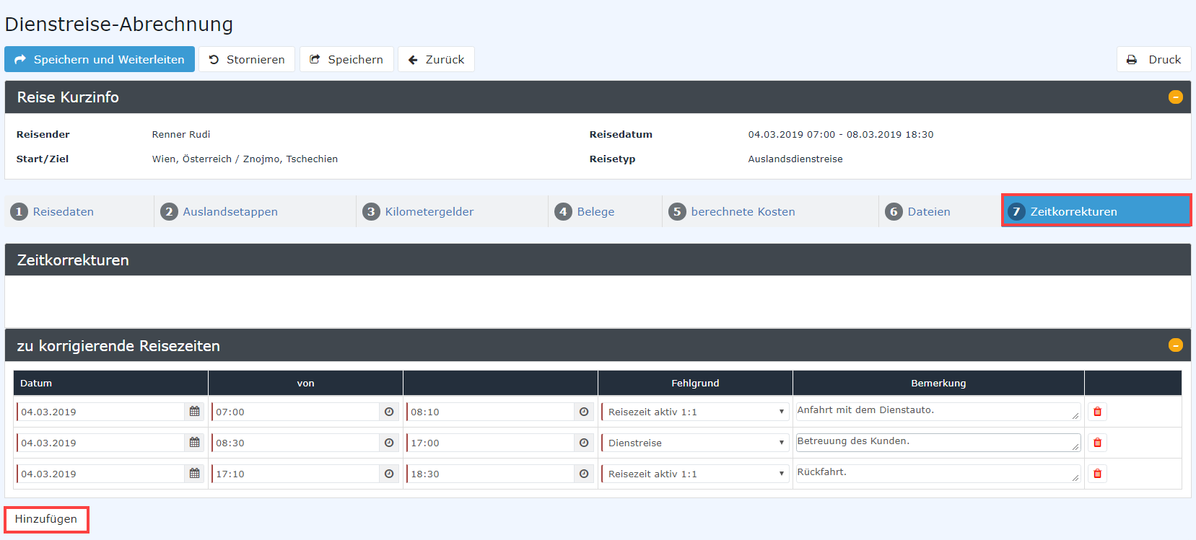Click clock icon beside the 17:10 start time

coord(389,474)
